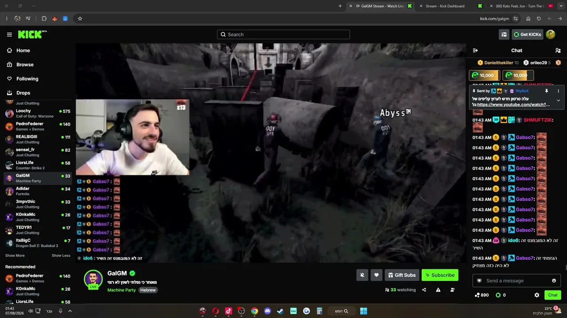The image size is (567, 318).
Task: Click the Subscribe button
Action: 440,275
